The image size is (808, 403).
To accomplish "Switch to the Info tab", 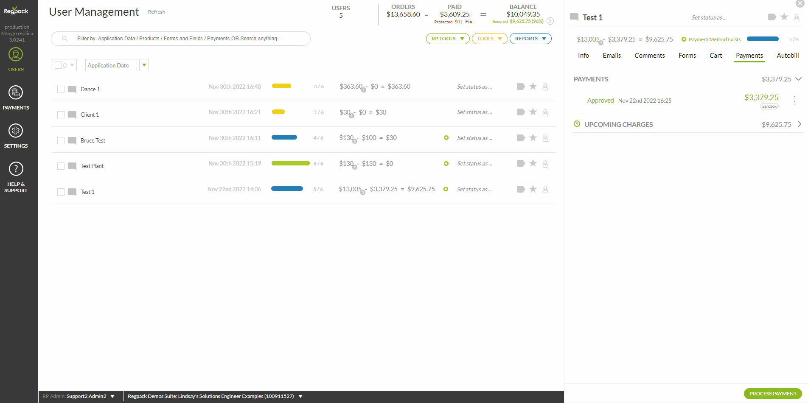I will click(x=584, y=56).
